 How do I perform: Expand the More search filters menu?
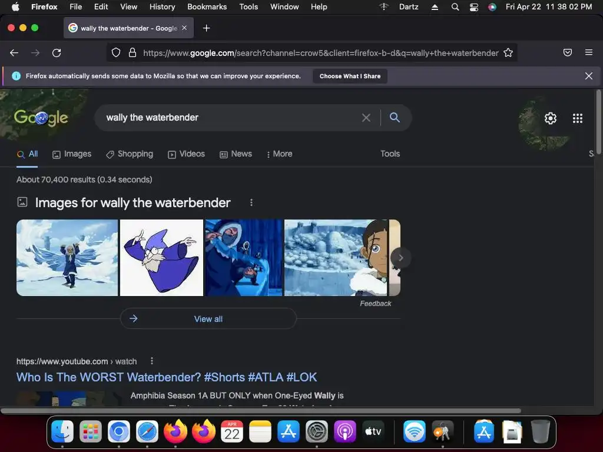(x=279, y=154)
